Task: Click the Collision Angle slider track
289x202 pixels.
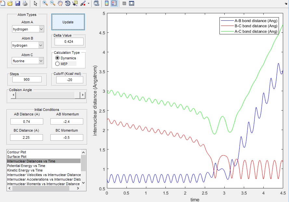Action: 46,95
